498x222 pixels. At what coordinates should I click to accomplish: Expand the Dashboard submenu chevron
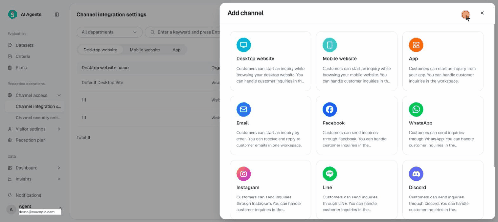[x=59, y=168]
